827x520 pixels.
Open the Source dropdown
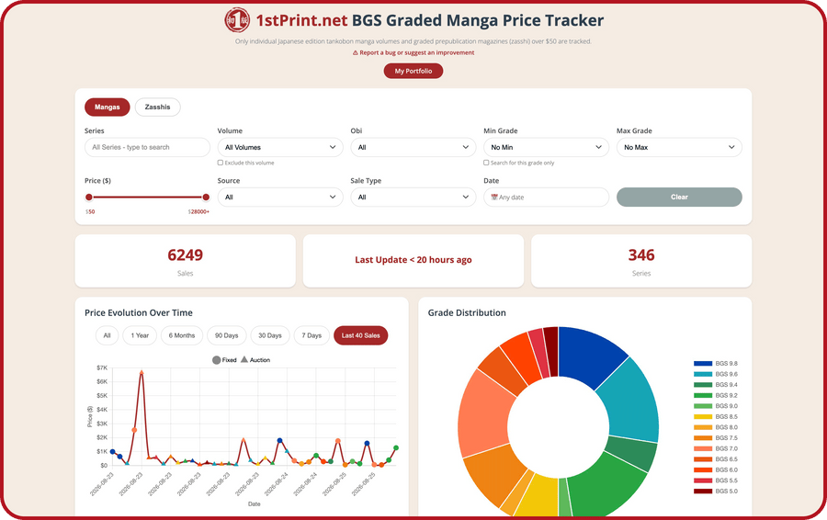(280, 198)
